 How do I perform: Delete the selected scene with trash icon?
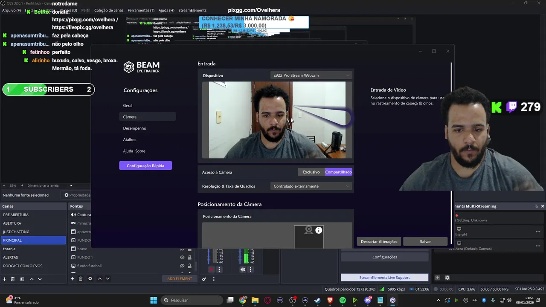[13, 279]
